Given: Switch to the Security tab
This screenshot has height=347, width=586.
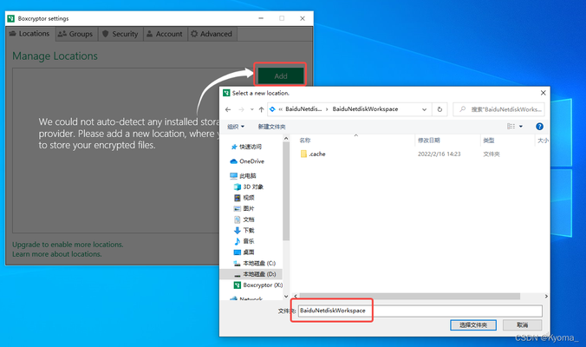Looking at the screenshot, I should pos(120,34).
